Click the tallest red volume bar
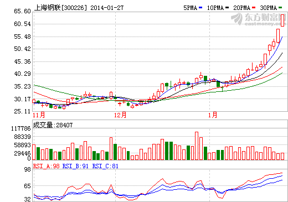The width and height of the screenshot is (288, 202). click(x=197, y=146)
